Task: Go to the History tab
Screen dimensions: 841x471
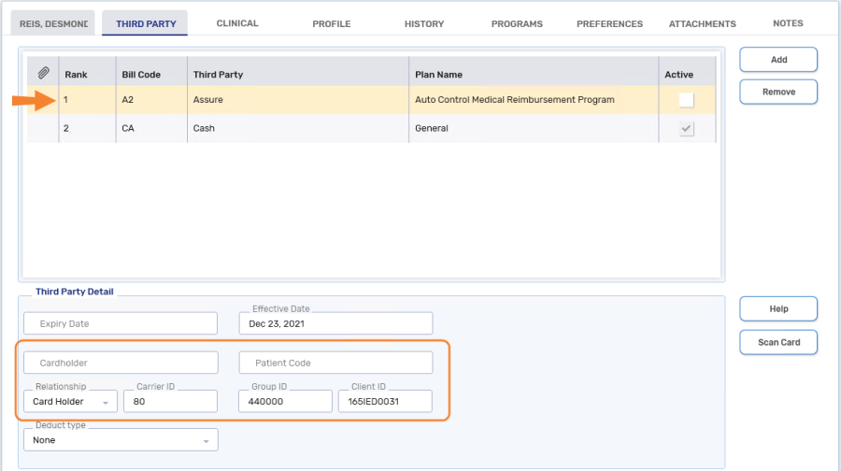Action: click(x=424, y=23)
